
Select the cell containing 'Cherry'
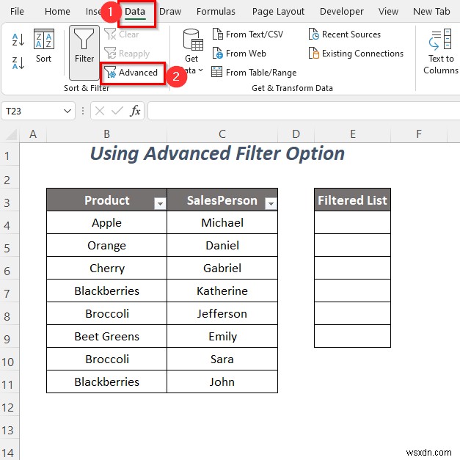[107, 268]
